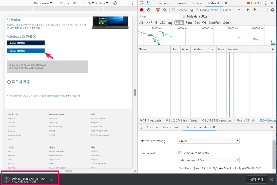Click the yellow warning count indicator

(256, 3)
